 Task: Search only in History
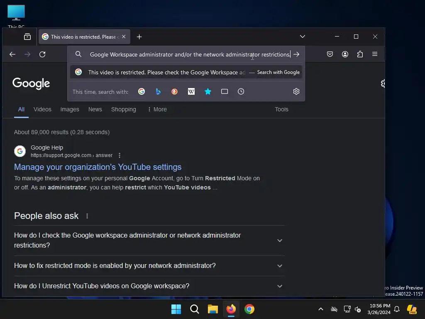(x=241, y=91)
